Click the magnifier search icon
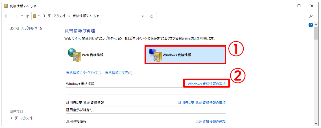The image size is (321, 128). tap(311, 16)
